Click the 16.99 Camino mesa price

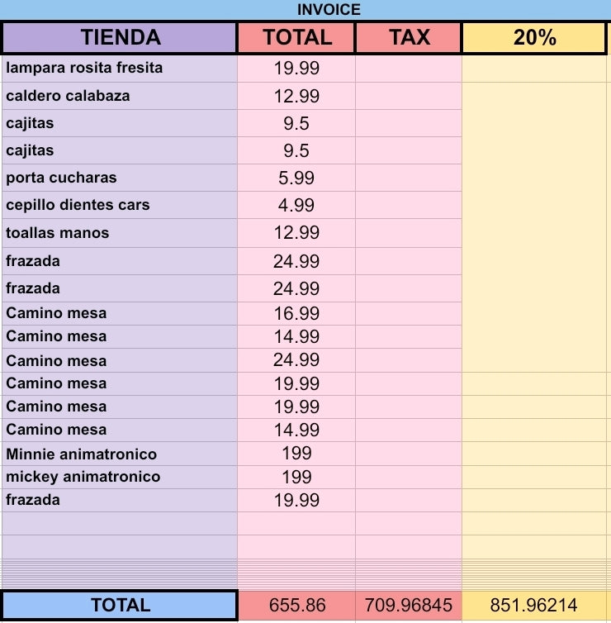coord(296,313)
